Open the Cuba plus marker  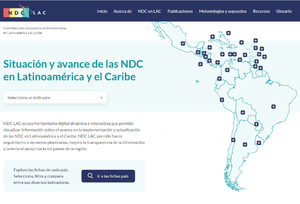(213, 37)
